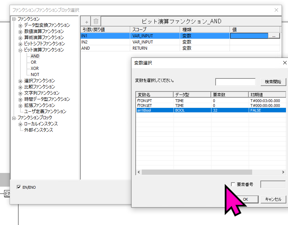This screenshot has width=288, height=225.
Task: Click the trash delete icon
Action: pyautogui.click(x=96, y=21)
